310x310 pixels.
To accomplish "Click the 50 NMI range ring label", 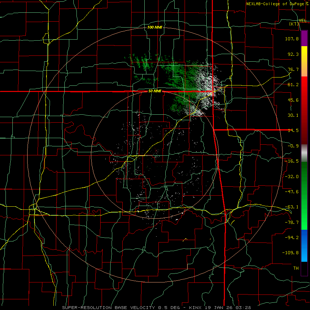I will coord(155,91).
